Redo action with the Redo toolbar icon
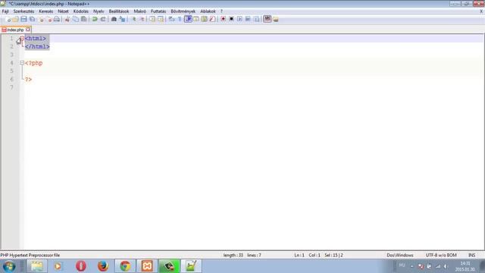The width and height of the screenshot is (485, 273). (x=103, y=19)
